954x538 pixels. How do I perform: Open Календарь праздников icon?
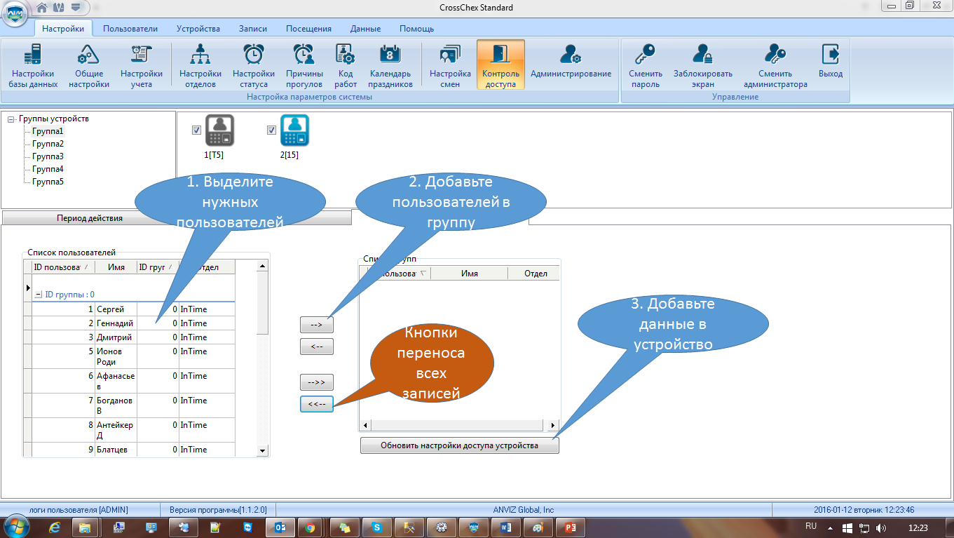390,55
